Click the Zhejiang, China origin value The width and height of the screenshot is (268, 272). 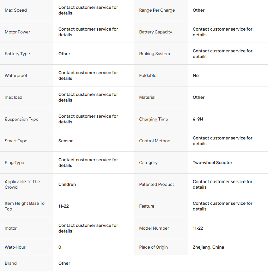pyautogui.click(x=208, y=247)
